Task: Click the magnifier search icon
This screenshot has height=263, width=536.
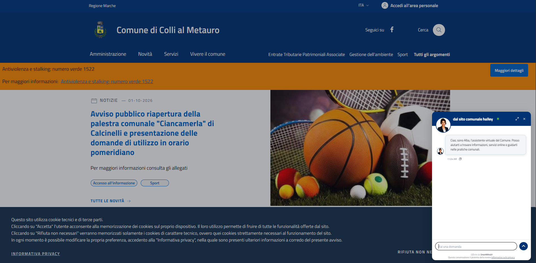Action: tap(439, 30)
